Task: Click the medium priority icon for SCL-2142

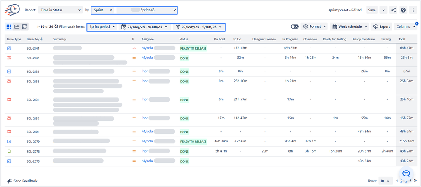Action: [134, 58]
